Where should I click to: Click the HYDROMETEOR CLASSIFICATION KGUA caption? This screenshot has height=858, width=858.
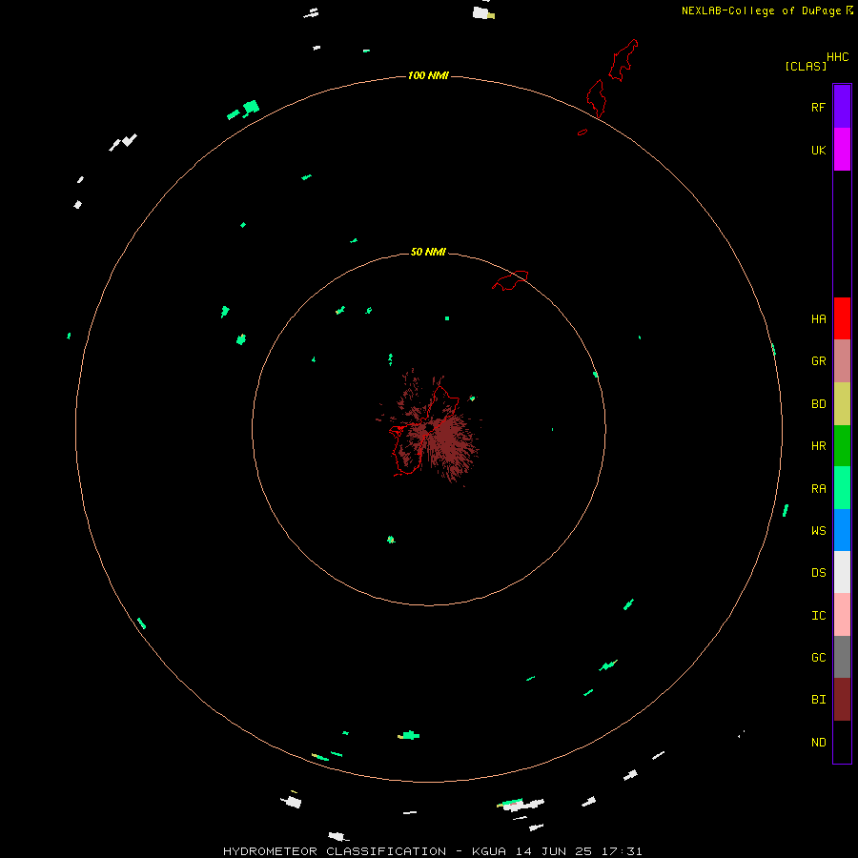click(x=432, y=851)
